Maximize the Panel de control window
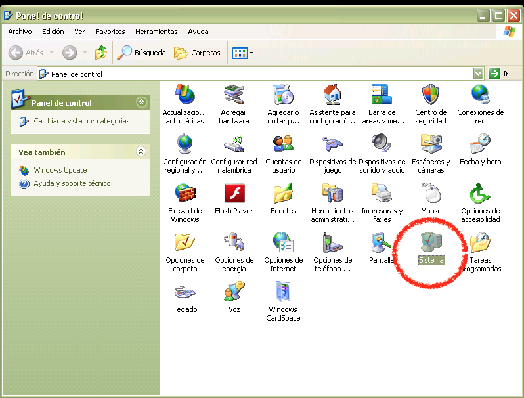The height and width of the screenshot is (398, 524). click(498, 15)
